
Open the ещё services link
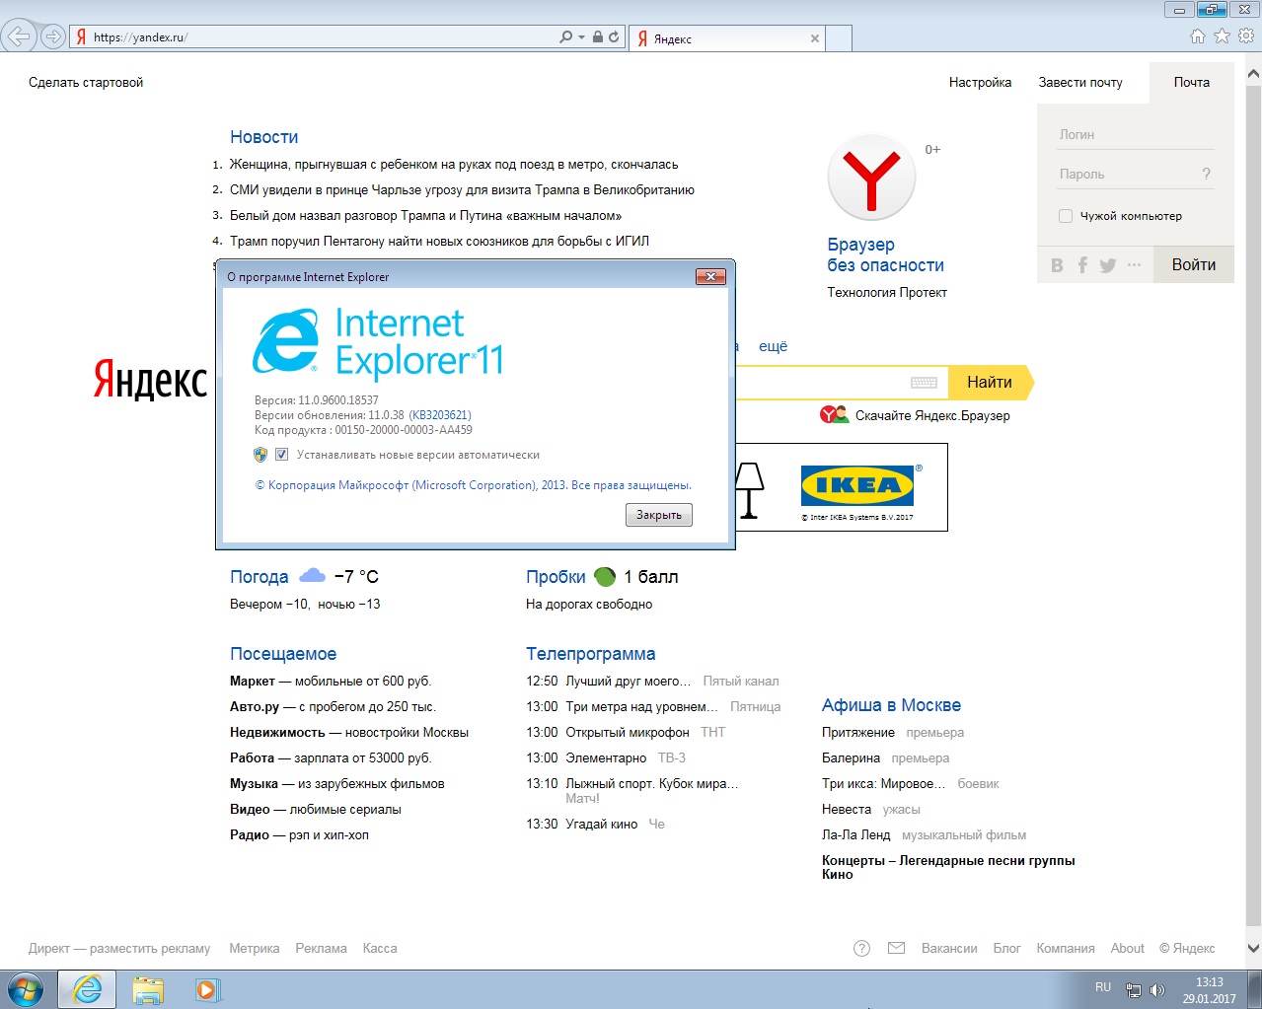coord(773,346)
